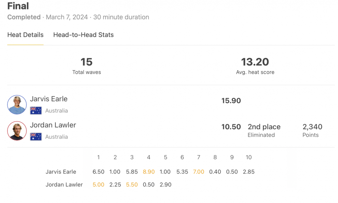Click Jarvis Earle's profile photo
338x203 pixels.
17,104
